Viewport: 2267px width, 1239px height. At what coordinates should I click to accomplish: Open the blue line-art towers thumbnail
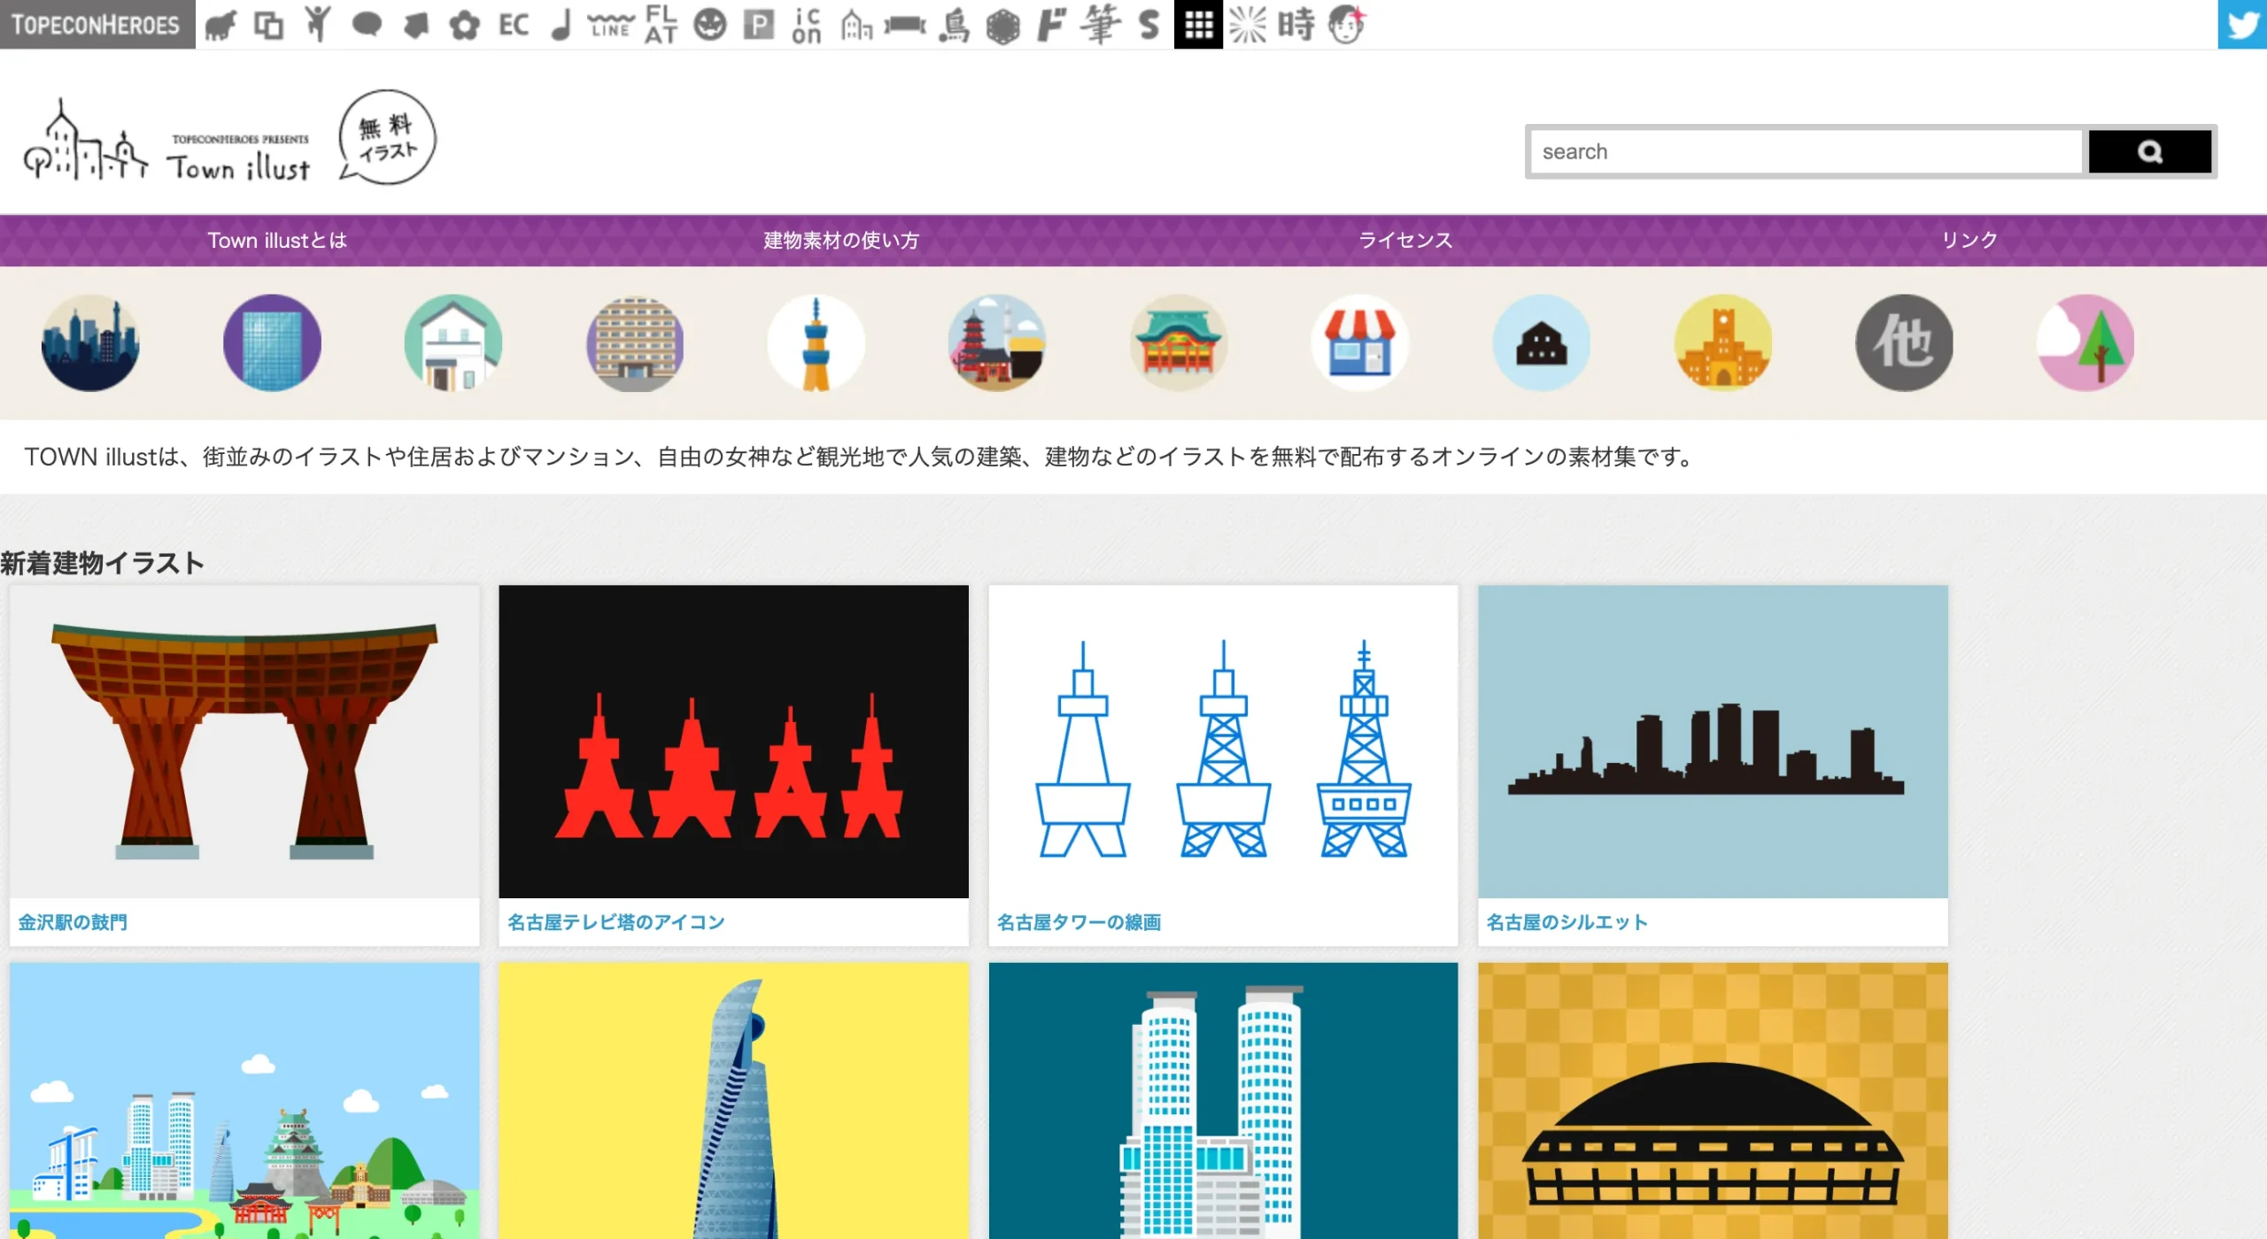1223,742
